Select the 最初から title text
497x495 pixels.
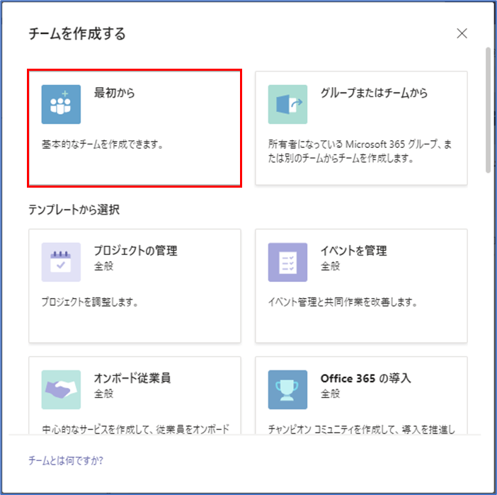(114, 93)
